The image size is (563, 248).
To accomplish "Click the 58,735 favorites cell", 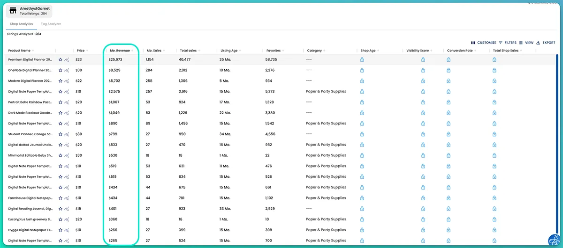I will (271, 60).
